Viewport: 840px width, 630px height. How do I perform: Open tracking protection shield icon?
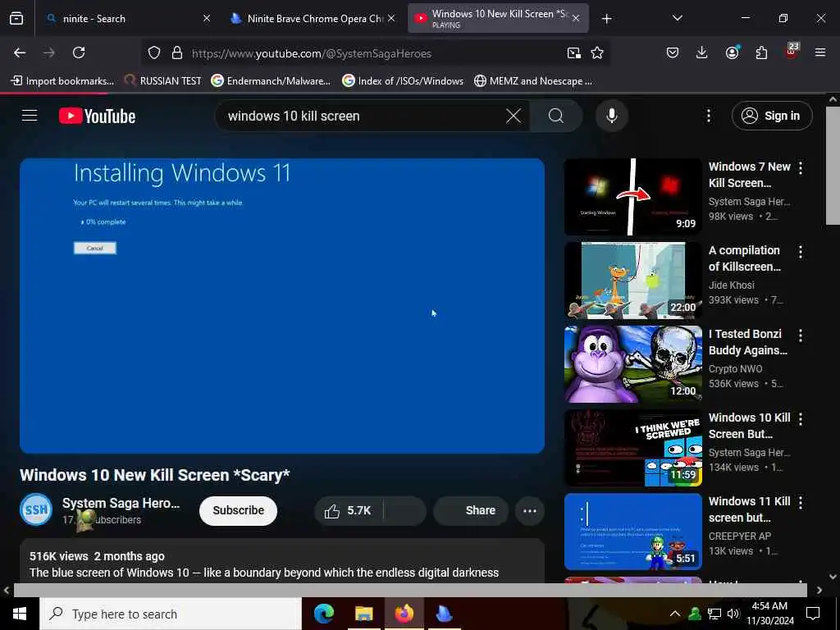(x=154, y=52)
